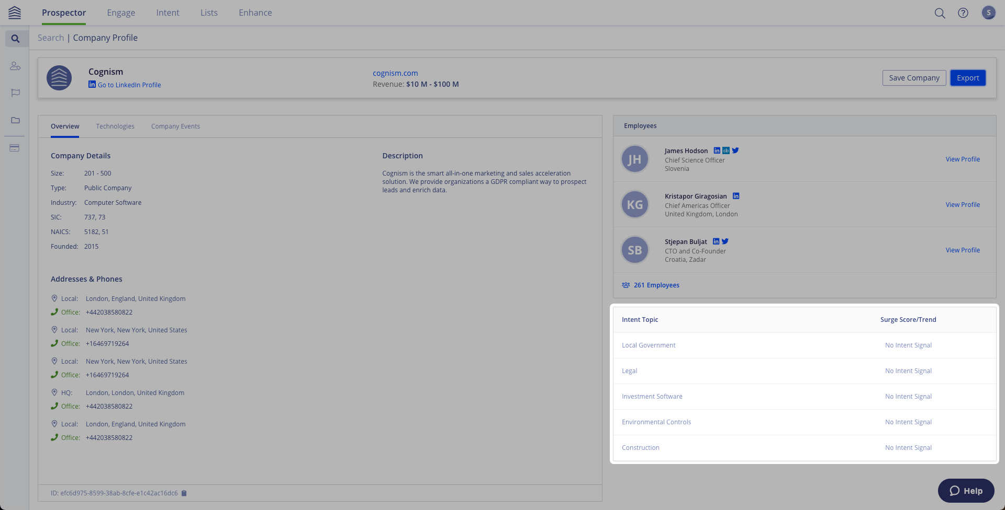Click Go to LinkedIn Profile link
Viewport: 1005px width, 510px height.
coord(129,85)
